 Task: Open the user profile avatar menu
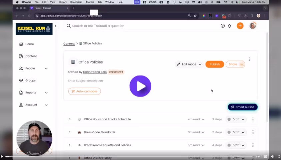coord(253,26)
